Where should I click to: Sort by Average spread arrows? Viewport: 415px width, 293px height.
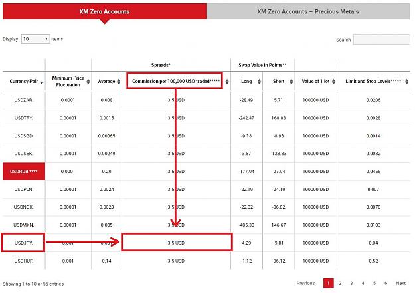click(119, 82)
